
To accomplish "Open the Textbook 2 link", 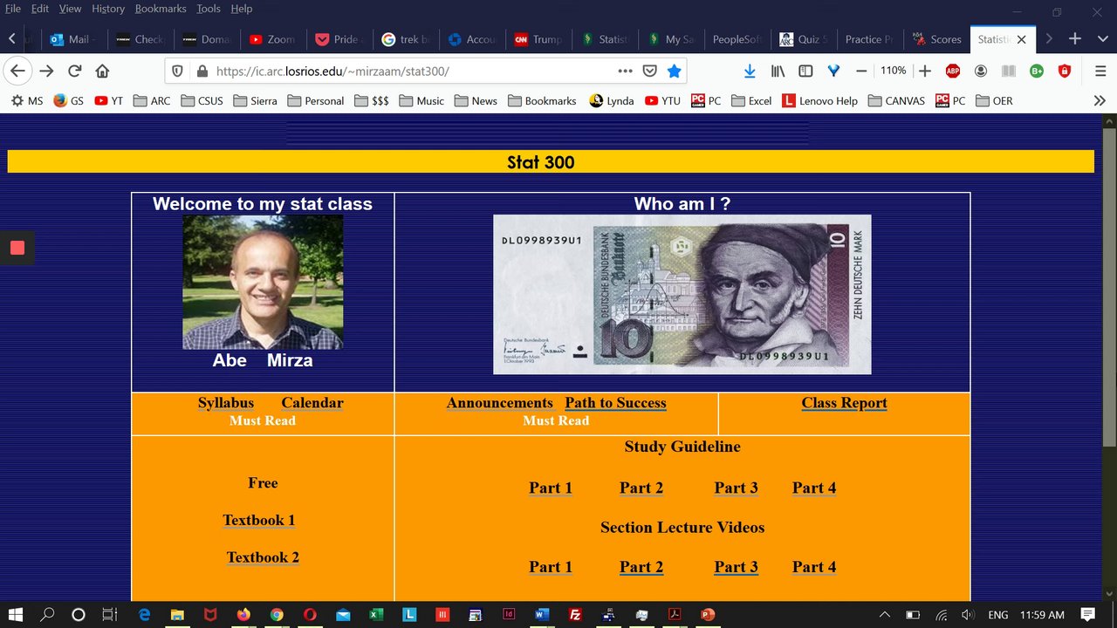I will [x=263, y=558].
